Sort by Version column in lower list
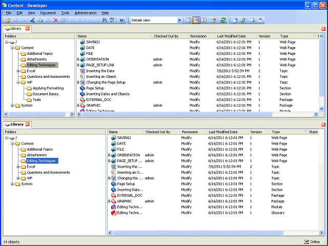328x246 pixels. tap(259, 132)
